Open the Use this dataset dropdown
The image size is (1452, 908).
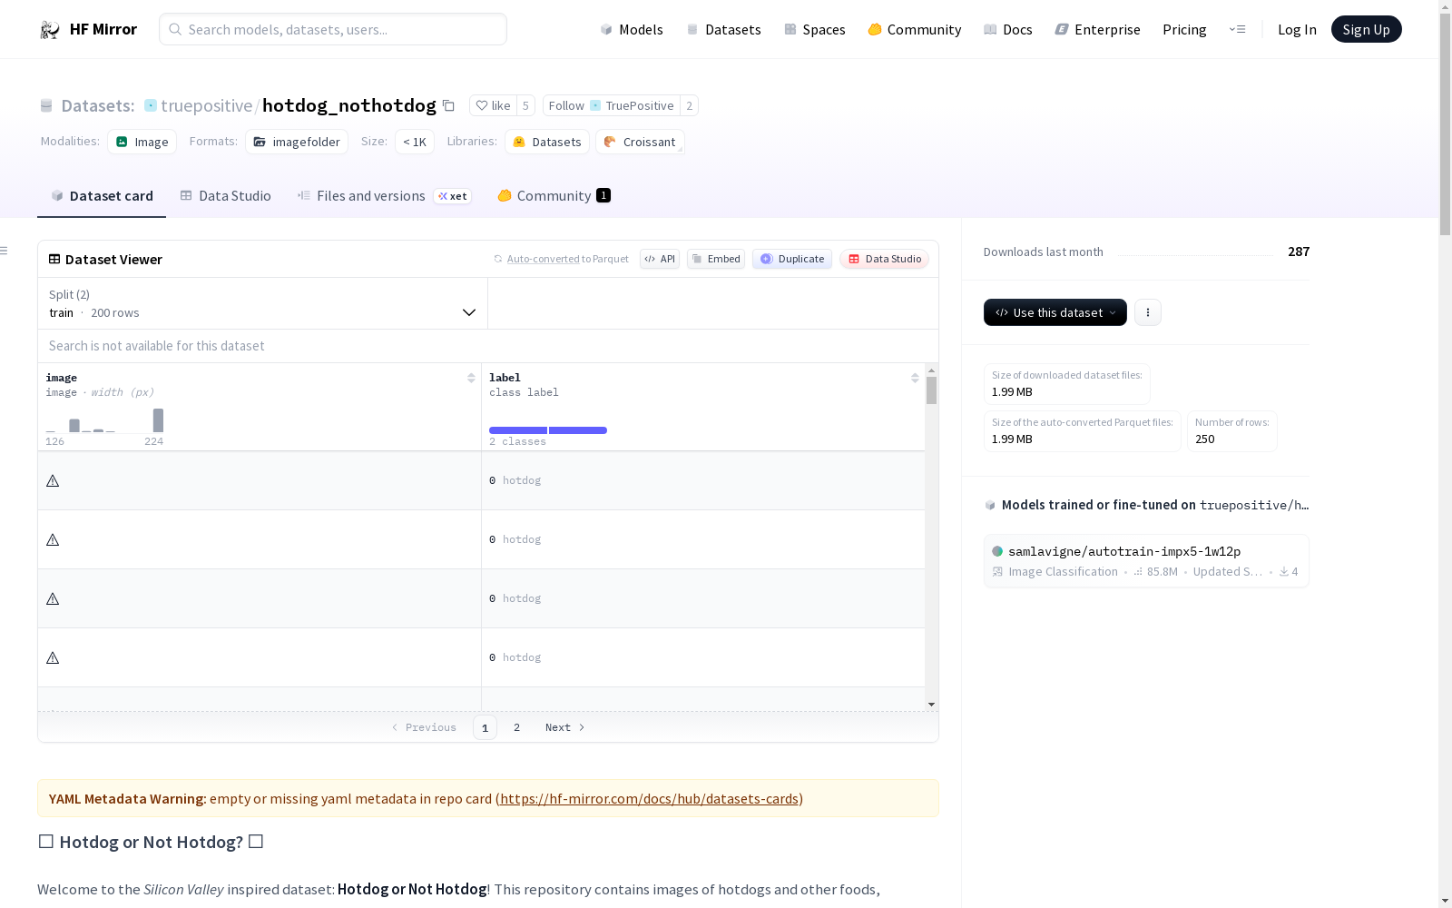tap(1055, 312)
